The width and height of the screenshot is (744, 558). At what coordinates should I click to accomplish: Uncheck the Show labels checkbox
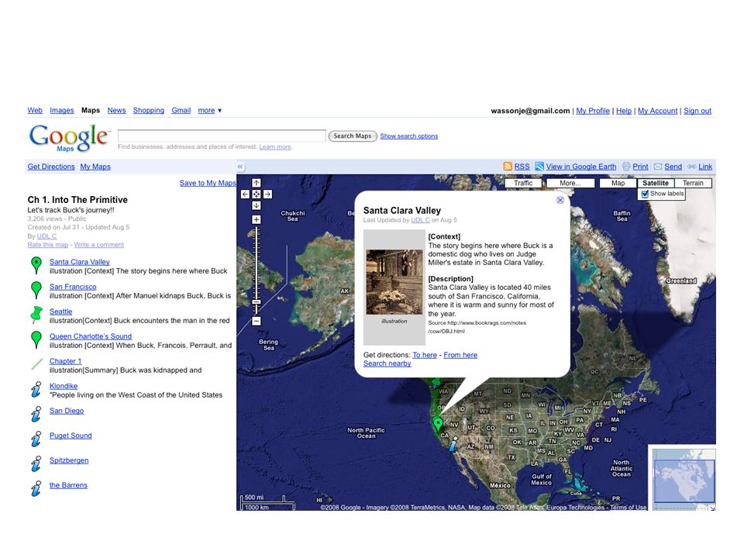645,194
